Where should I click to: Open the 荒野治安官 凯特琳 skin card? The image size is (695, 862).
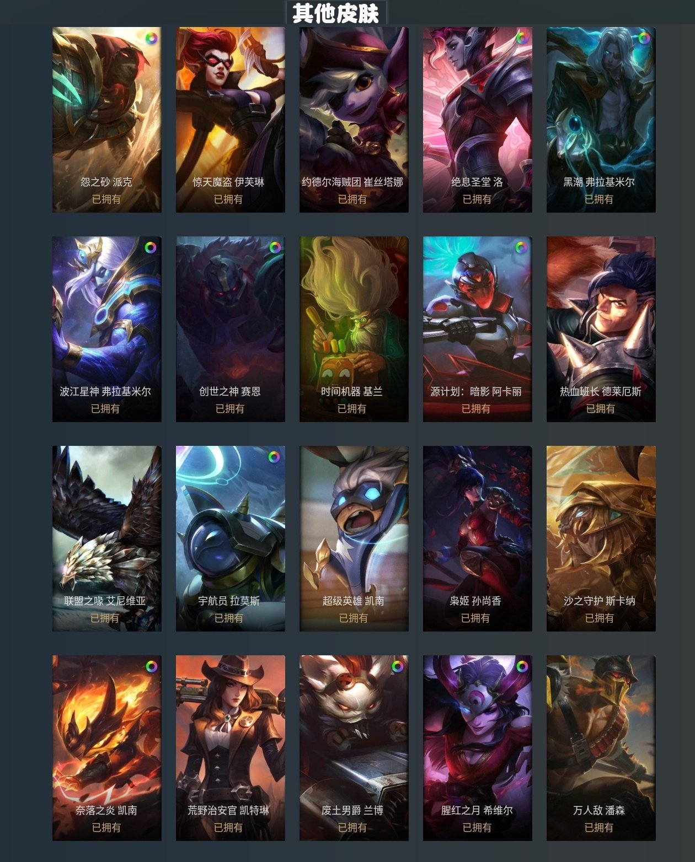[231, 748]
